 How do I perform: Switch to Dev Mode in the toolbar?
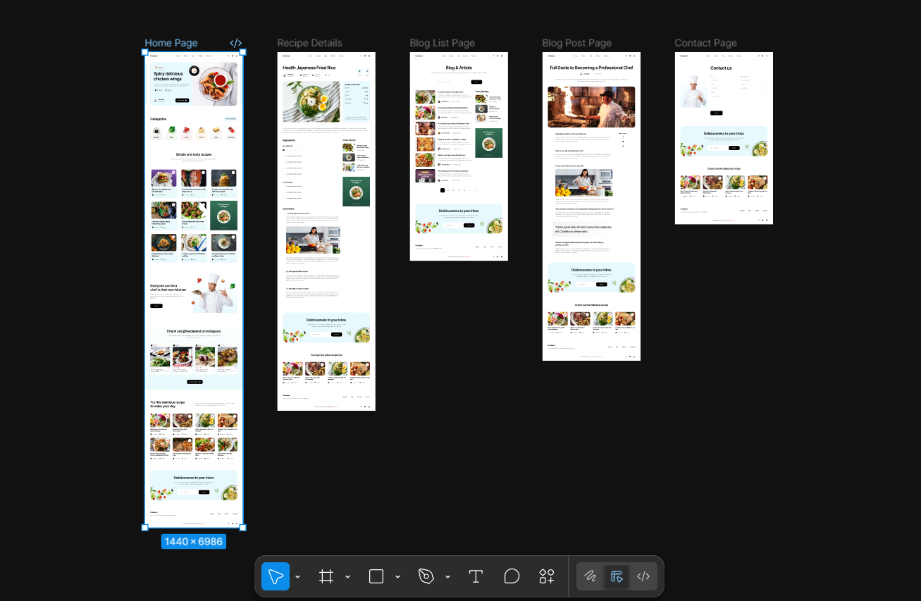(x=643, y=576)
